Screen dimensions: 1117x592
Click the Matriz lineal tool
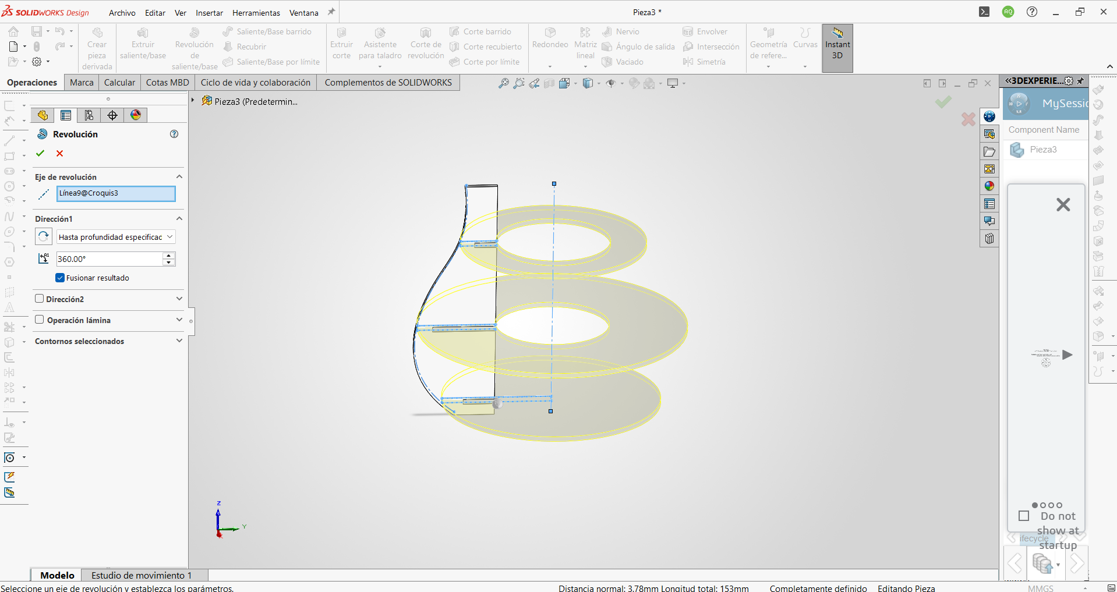[585, 44]
